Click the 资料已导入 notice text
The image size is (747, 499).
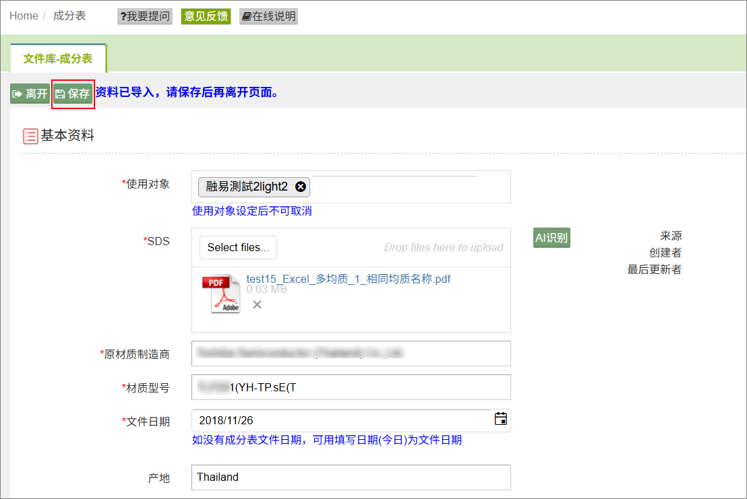187,92
